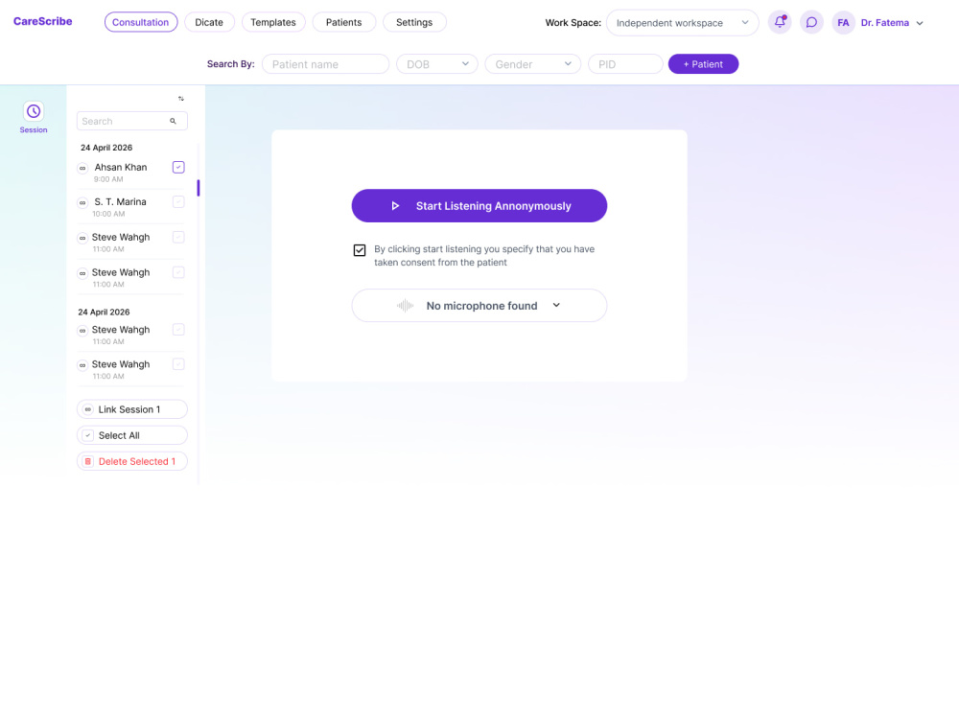Select the Ahsan Khan session checkbox
959x719 pixels.
[178, 167]
